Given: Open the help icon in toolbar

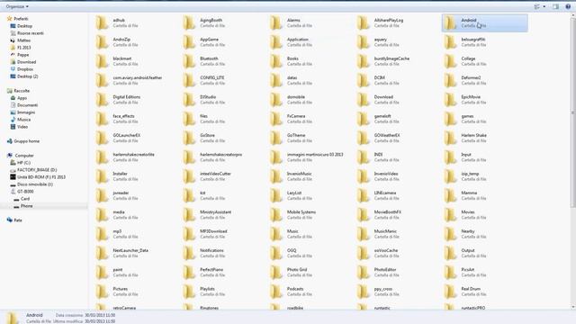Looking at the screenshot, I should pyautogui.click(x=568, y=6).
